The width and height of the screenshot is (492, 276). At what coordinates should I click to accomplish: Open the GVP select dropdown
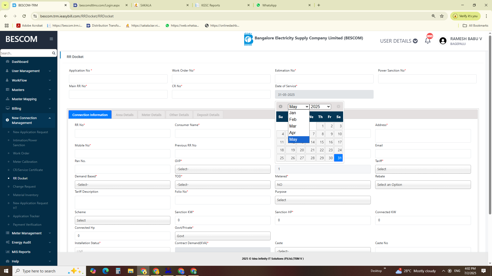point(223,169)
